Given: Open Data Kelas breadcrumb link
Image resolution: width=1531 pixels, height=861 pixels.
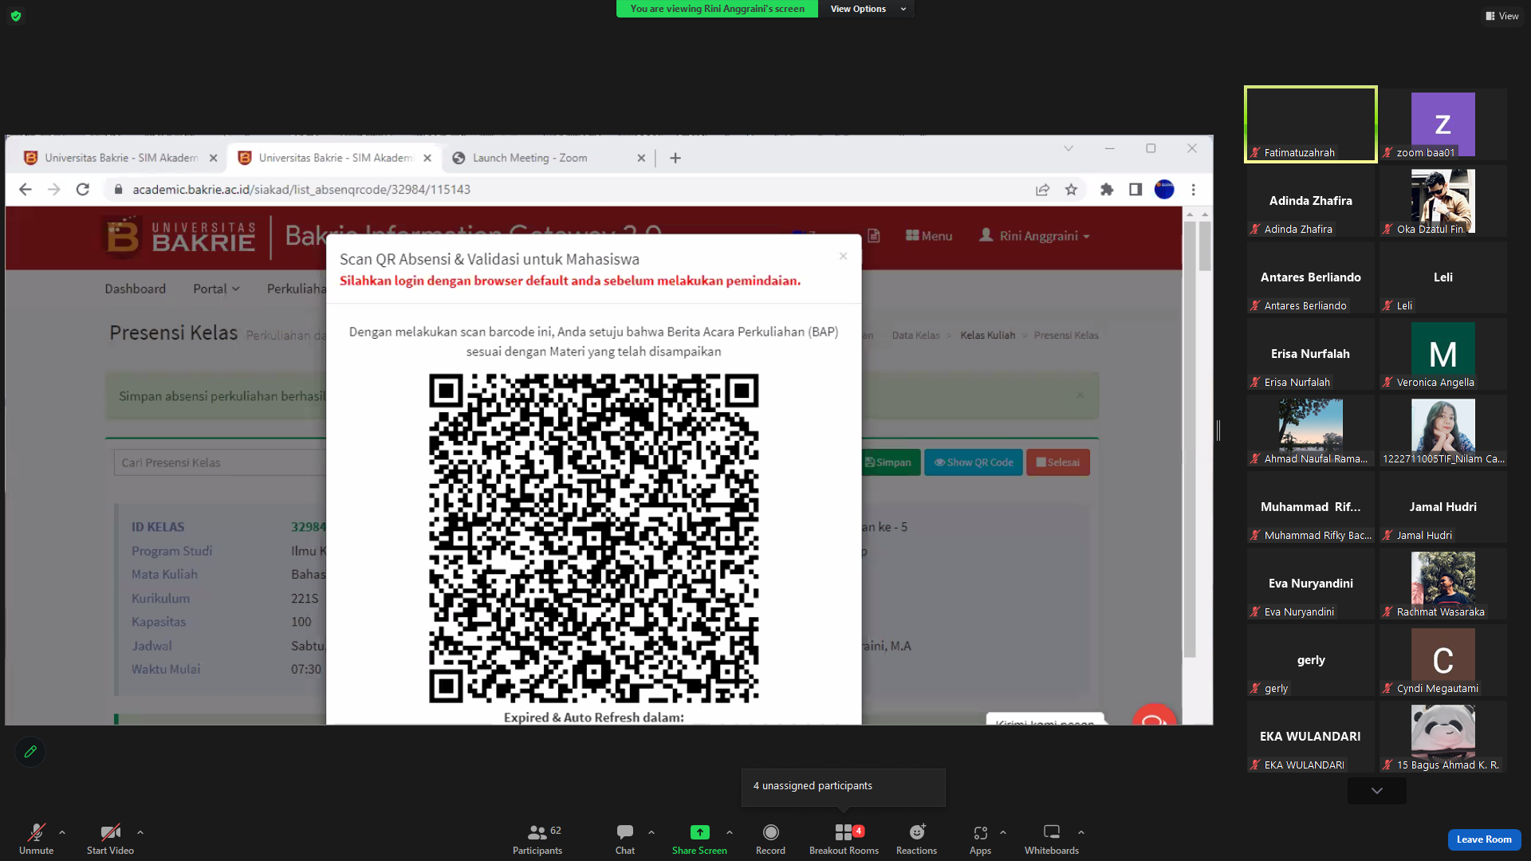Looking at the screenshot, I should (916, 336).
